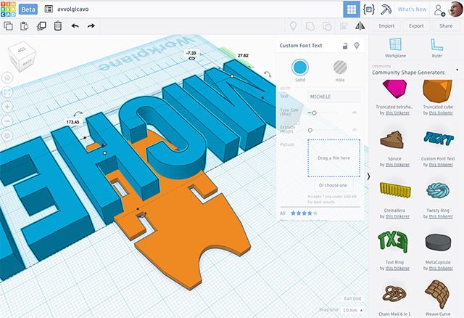Toggle the lock editing padlock icon

(x=345, y=46)
